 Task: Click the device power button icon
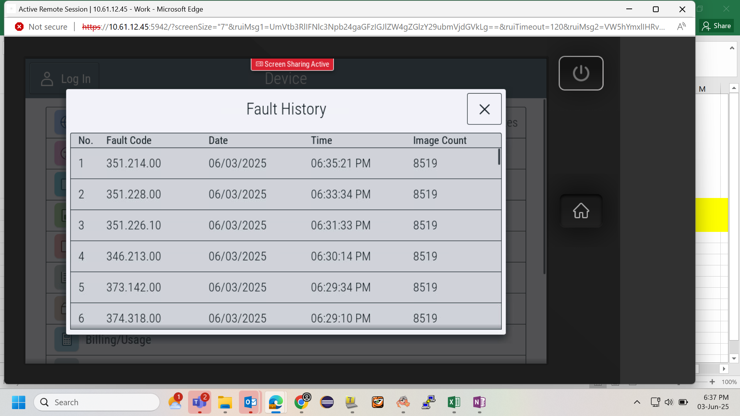click(581, 73)
